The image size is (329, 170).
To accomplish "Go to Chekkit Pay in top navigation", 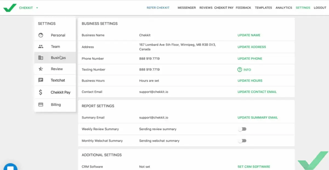I will pos(224,8).
